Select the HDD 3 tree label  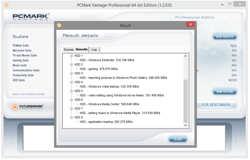pos(79,74)
